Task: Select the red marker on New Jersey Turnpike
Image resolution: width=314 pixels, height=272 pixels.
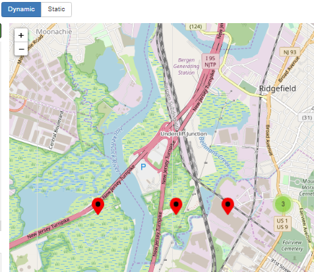Action: coord(98,206)
